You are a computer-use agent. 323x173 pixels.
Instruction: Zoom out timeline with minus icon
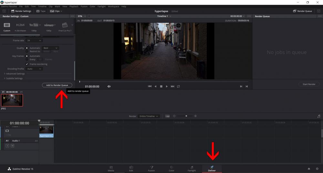pos(174,116)
